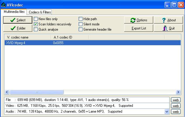Click the horizontal scrollbar thumb
Viewport: 185px width, 117px height.
37,92
